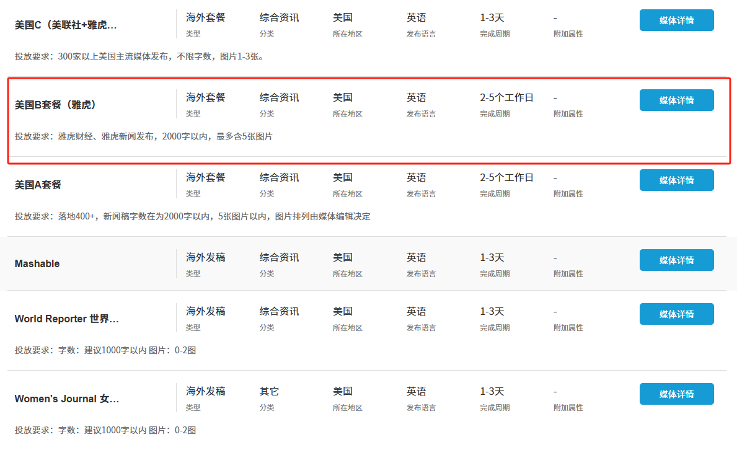Click 海外套餐 type in 美国A套餐 row
The height and width of the screenshot is (450, 737).
[206, 178]
